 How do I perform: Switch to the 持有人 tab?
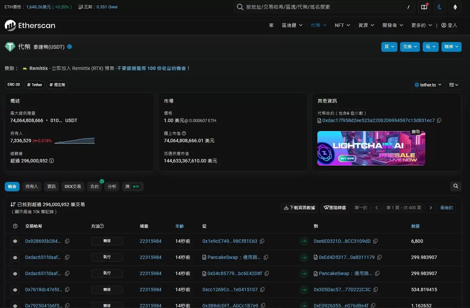(x=32, y=186)
